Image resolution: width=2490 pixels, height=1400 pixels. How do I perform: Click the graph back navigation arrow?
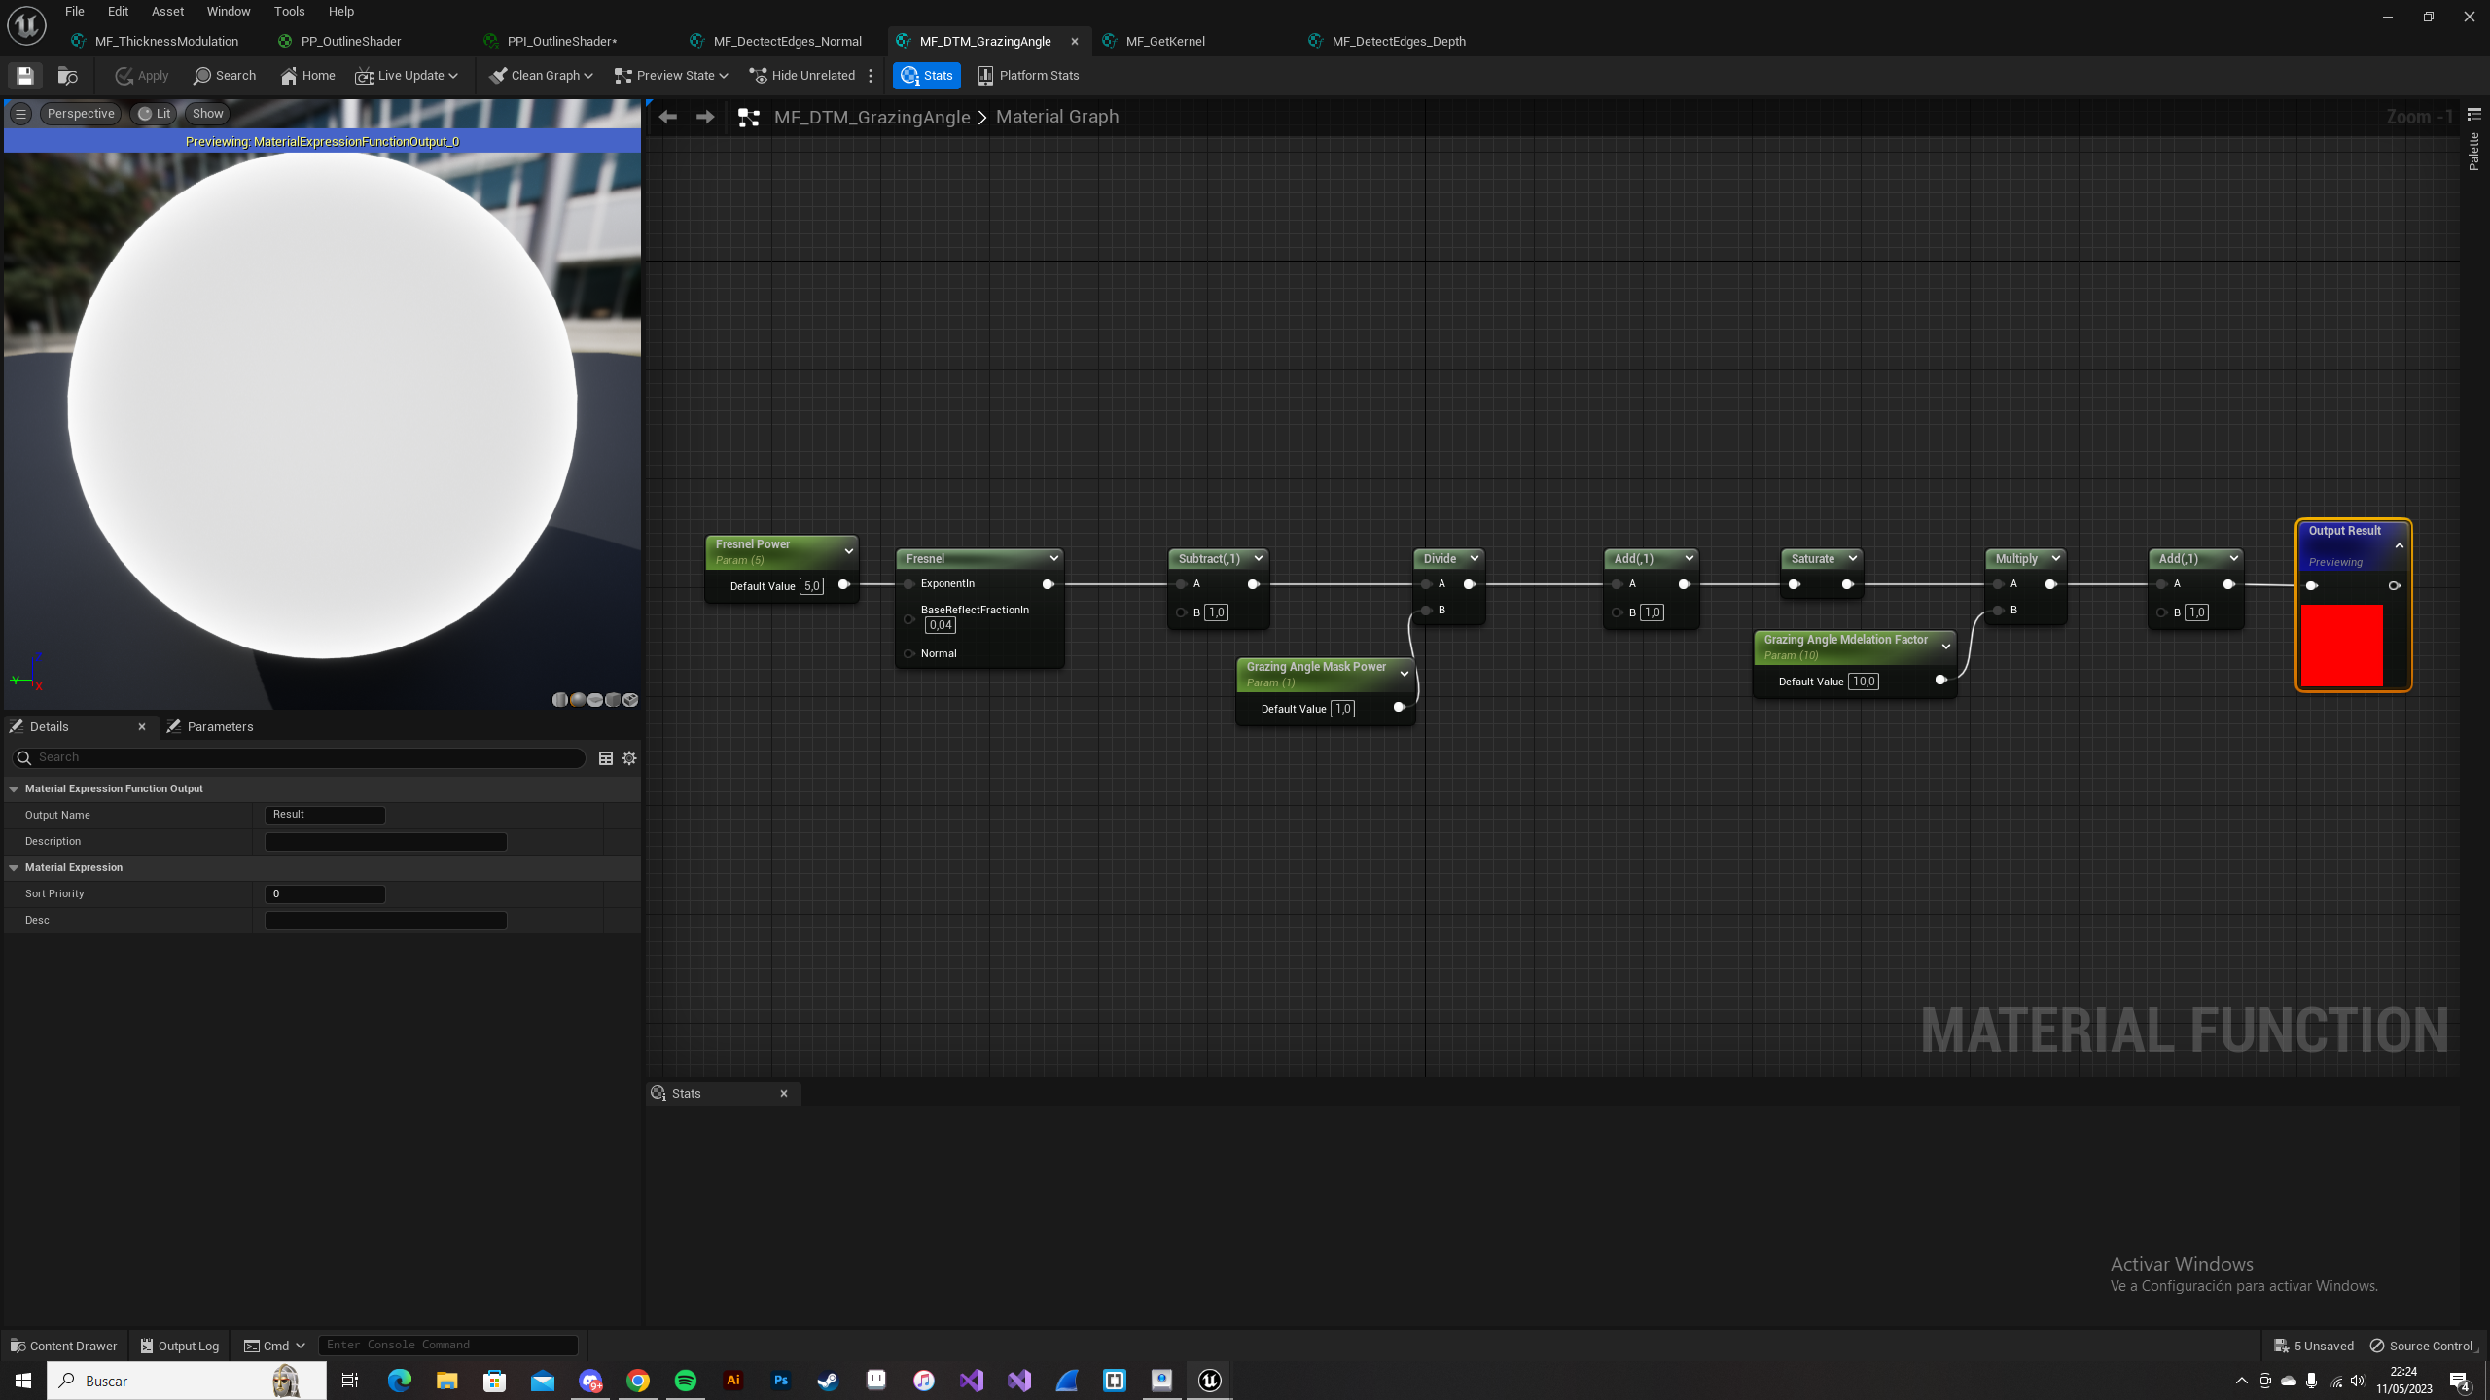pos(667,117)
